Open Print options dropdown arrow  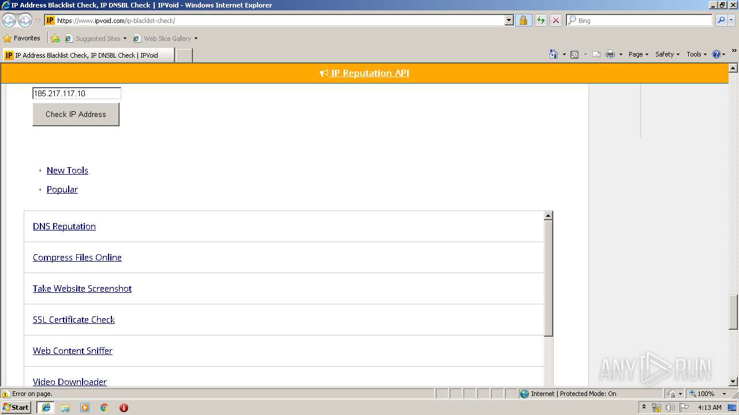[621, 54]
